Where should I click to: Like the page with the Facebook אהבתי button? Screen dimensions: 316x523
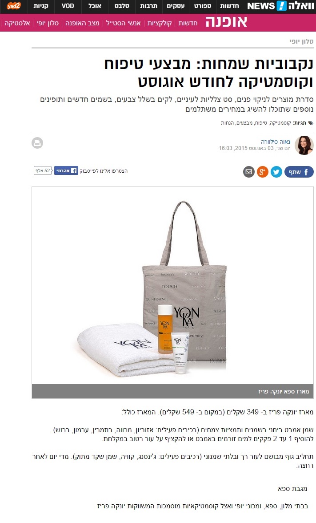66,170
